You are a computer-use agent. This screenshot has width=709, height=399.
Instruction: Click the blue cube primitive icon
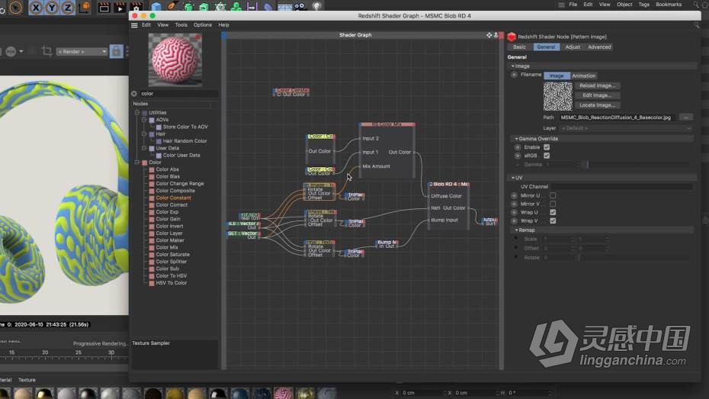(x=156, y=7)
